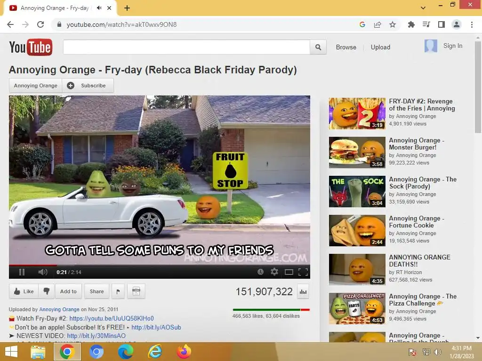Image resolution: width=482 pixels, height=361 pixels.
Task: Click the Google icon in address bar
Action: 362,24
